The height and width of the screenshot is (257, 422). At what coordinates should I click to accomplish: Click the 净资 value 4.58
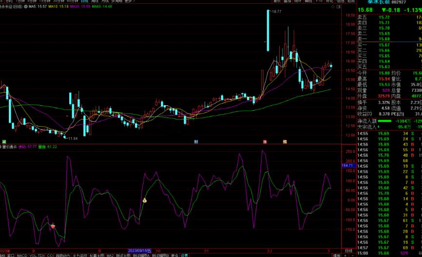385,108
